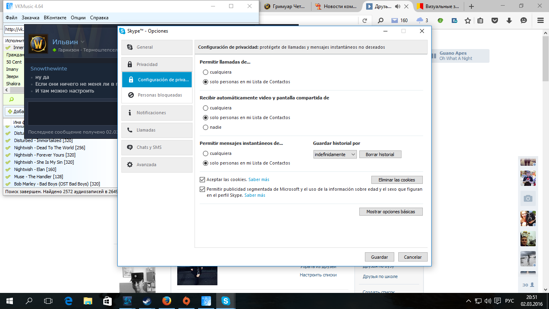Viewport: 549px width, 309px height.
Task: Click Borrar historial button
Action: pos(380,154)
